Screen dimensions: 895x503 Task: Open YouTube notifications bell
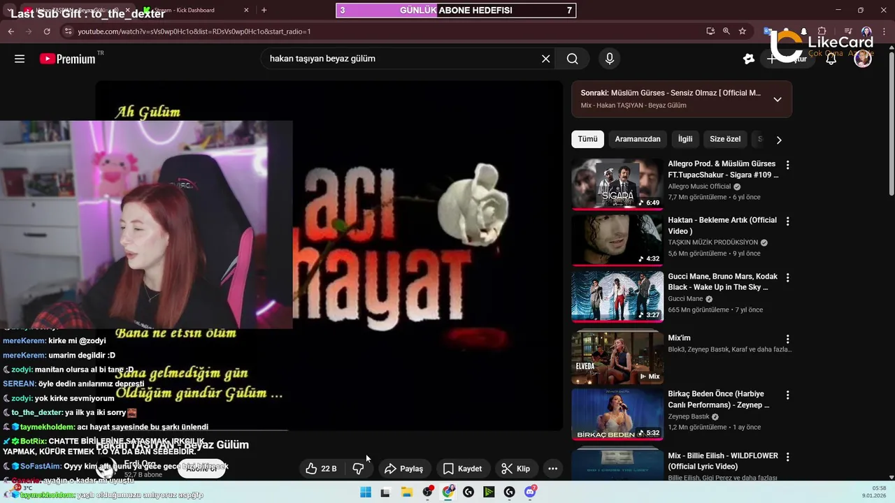(831, 59)
